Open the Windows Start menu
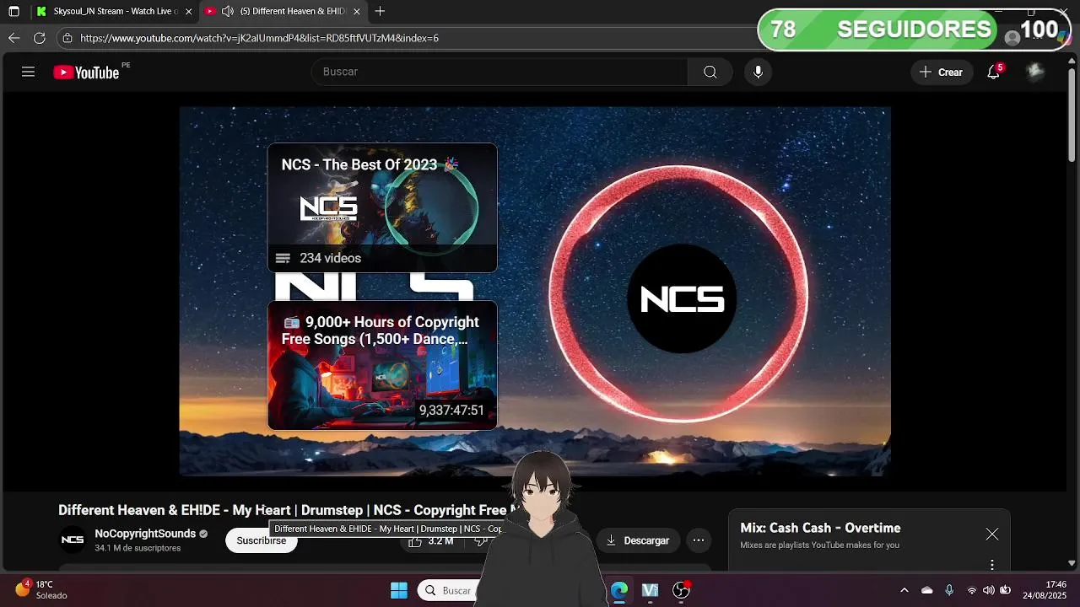1080x607 pixels. coord(399,590)
